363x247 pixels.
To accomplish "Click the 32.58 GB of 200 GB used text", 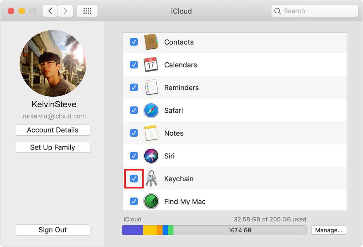I will pyautogui.click(x=270, y=219).
